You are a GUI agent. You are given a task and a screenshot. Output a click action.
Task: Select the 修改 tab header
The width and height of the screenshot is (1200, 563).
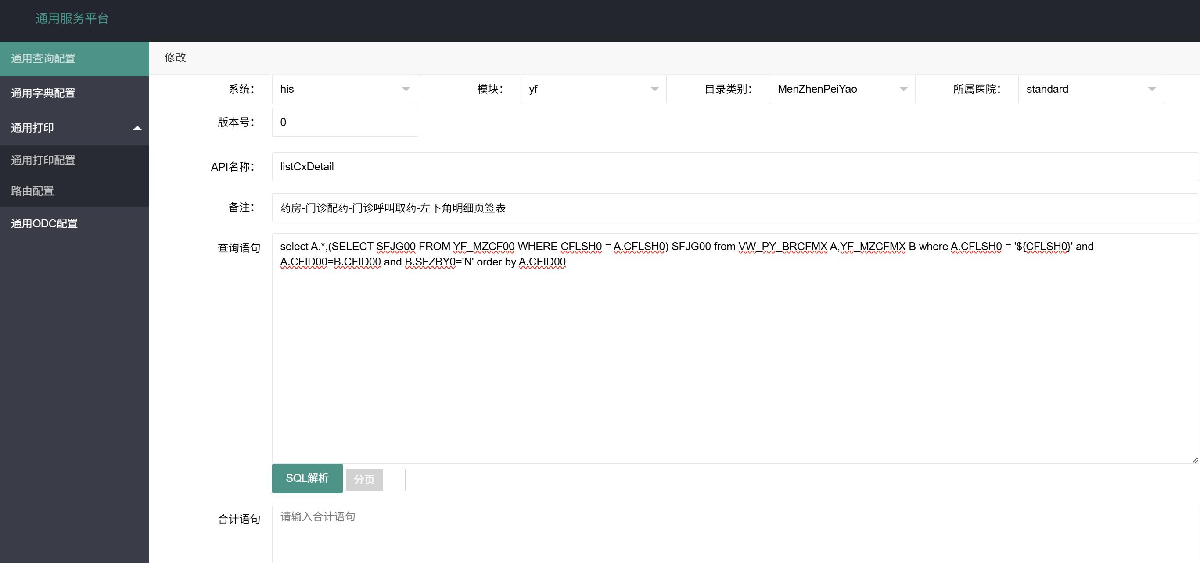[x=175, y=57]
